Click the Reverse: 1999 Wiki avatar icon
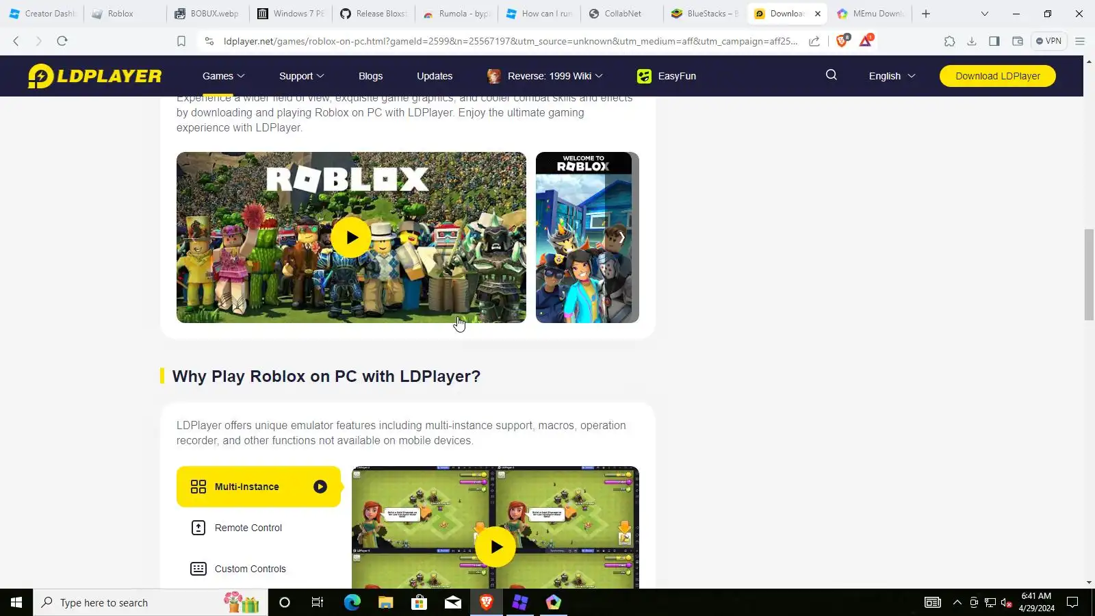Screen dimensions: 1095x616 pyautogui.click(x=493, y=76)
